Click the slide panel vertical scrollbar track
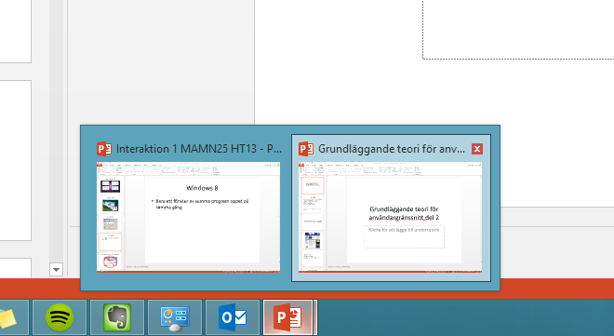Image resolution: width=614 pixels, height=336 pixels. 57,131
